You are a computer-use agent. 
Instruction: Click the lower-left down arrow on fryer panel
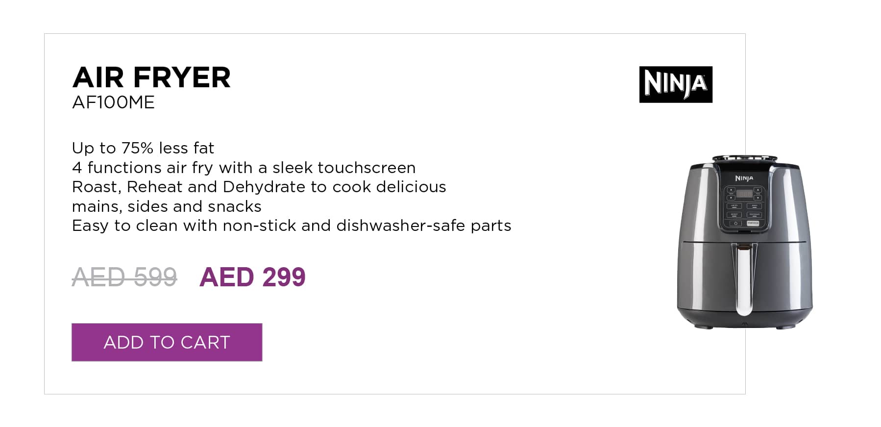731,198
